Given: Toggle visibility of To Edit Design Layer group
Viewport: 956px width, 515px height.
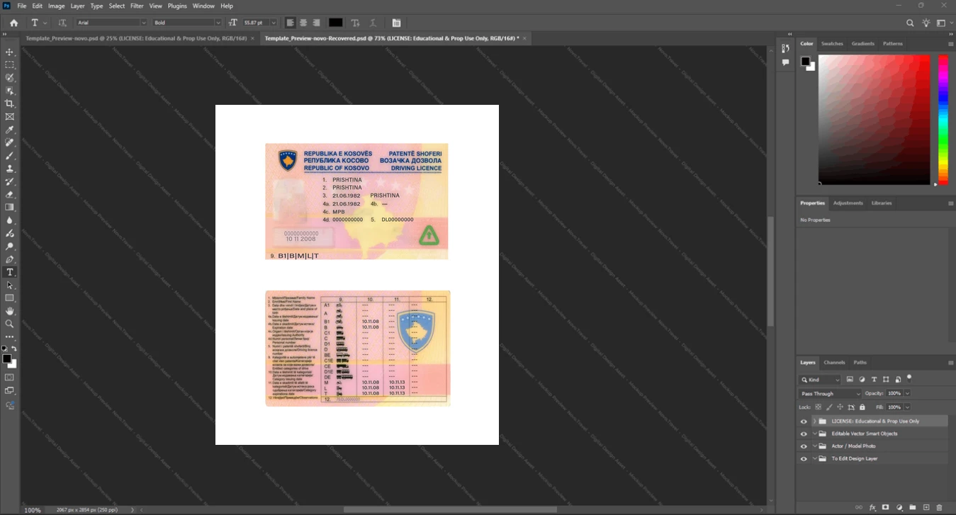Looking at the screenshot, I should tap(804, 459).
